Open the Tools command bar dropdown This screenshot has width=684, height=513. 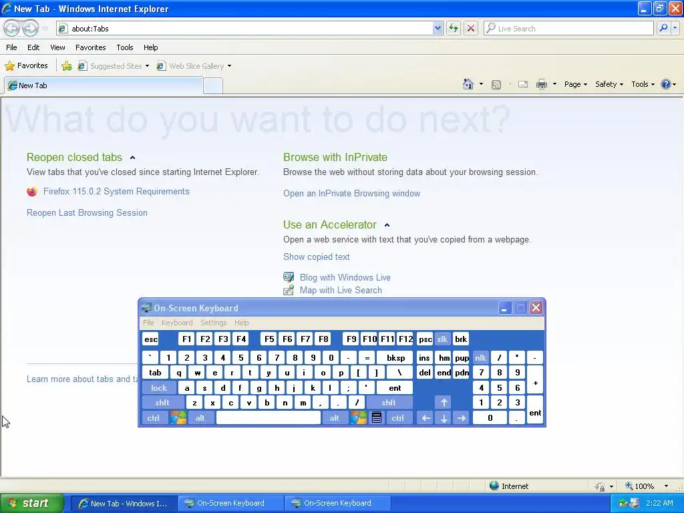point(643,84)
